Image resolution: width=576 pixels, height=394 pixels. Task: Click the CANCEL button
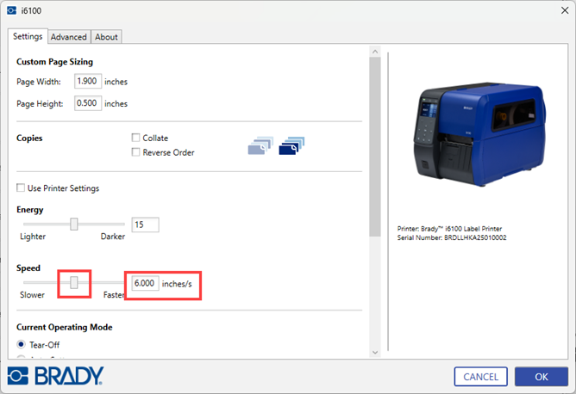pos(479,377)
